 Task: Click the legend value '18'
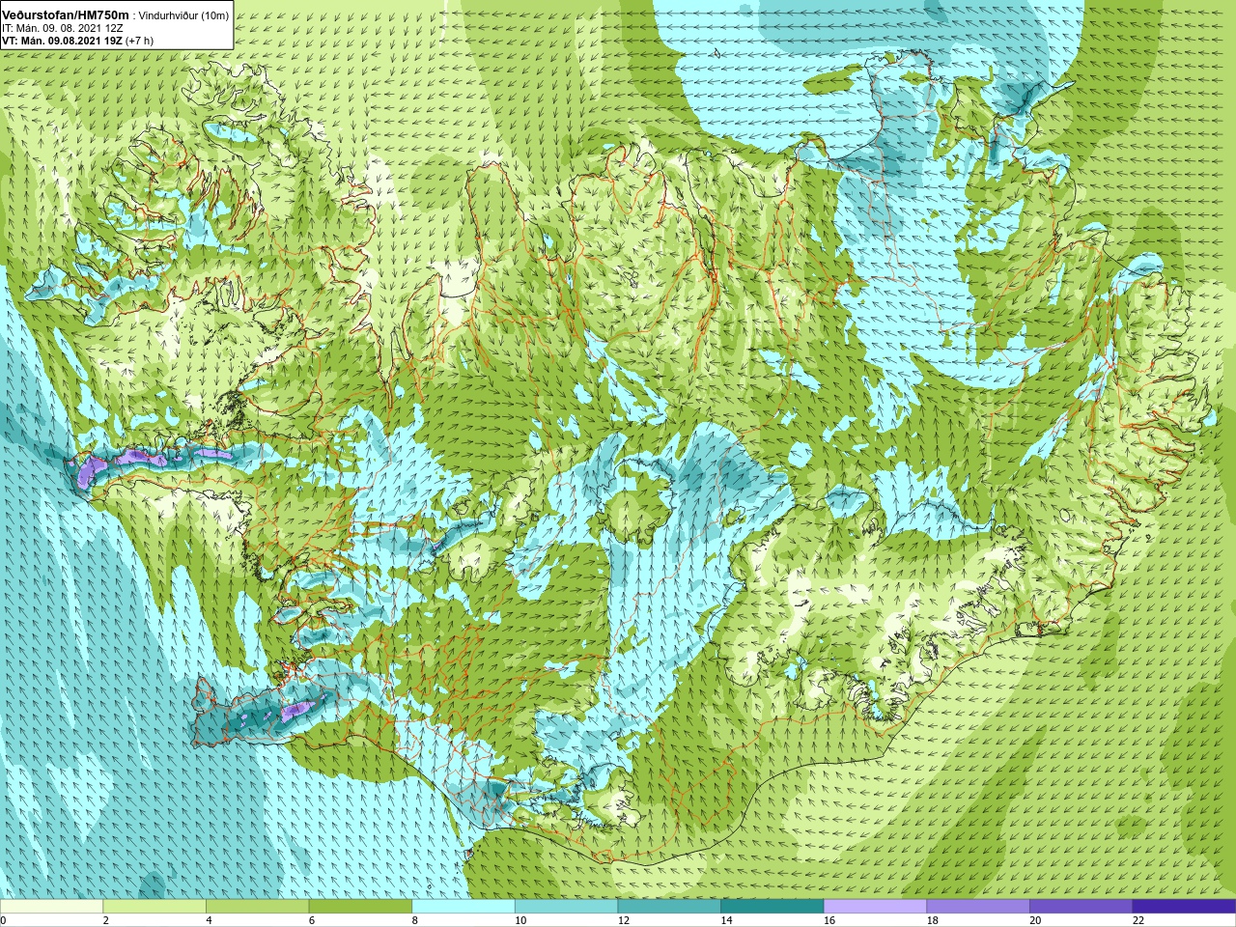tap(933, 920)
